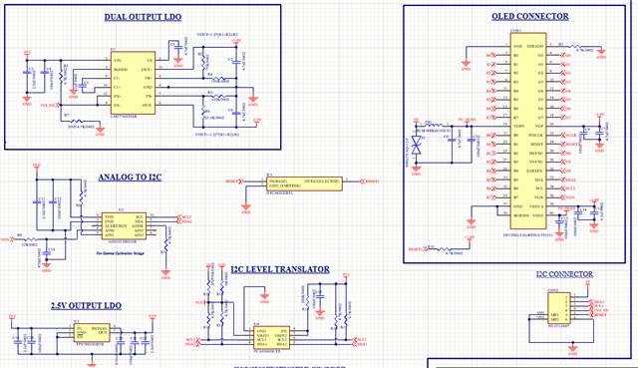Select the BURNIN pin label on CON1
This screenshot has width=638, height=368.
[x=521, y=215]
